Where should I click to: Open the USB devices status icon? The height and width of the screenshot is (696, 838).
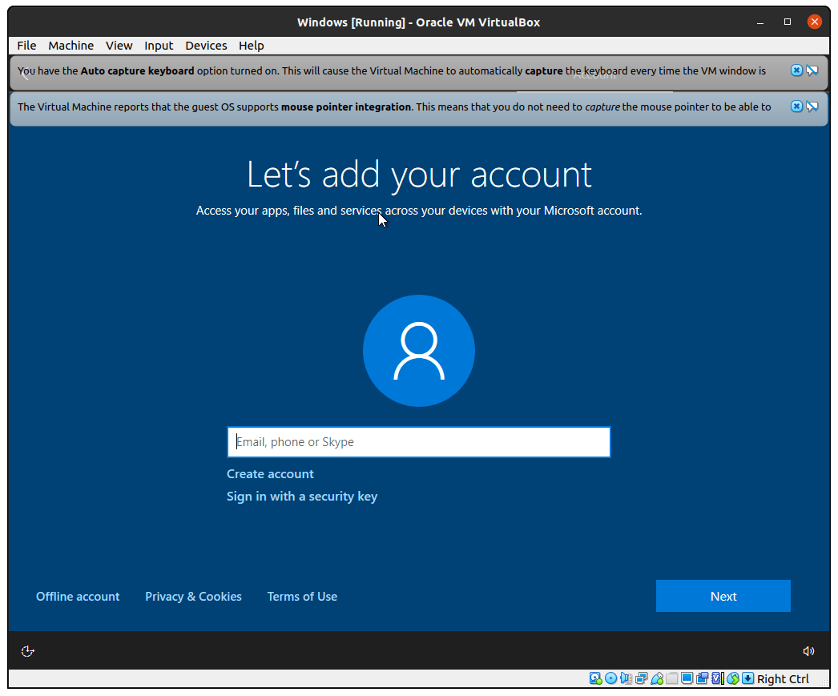tap(657, 678)
